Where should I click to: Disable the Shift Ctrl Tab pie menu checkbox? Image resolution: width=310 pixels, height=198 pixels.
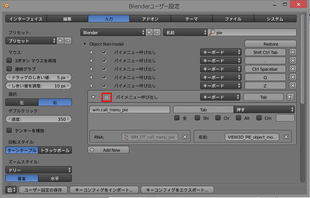click(x=104, y=52)
